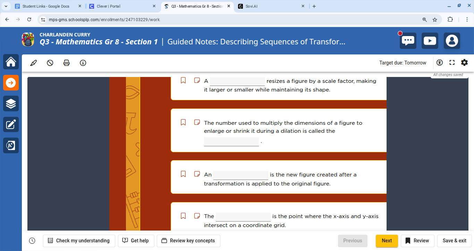Open the profile avatar icon
474x251 pixels.
click(x=452, y=41)
